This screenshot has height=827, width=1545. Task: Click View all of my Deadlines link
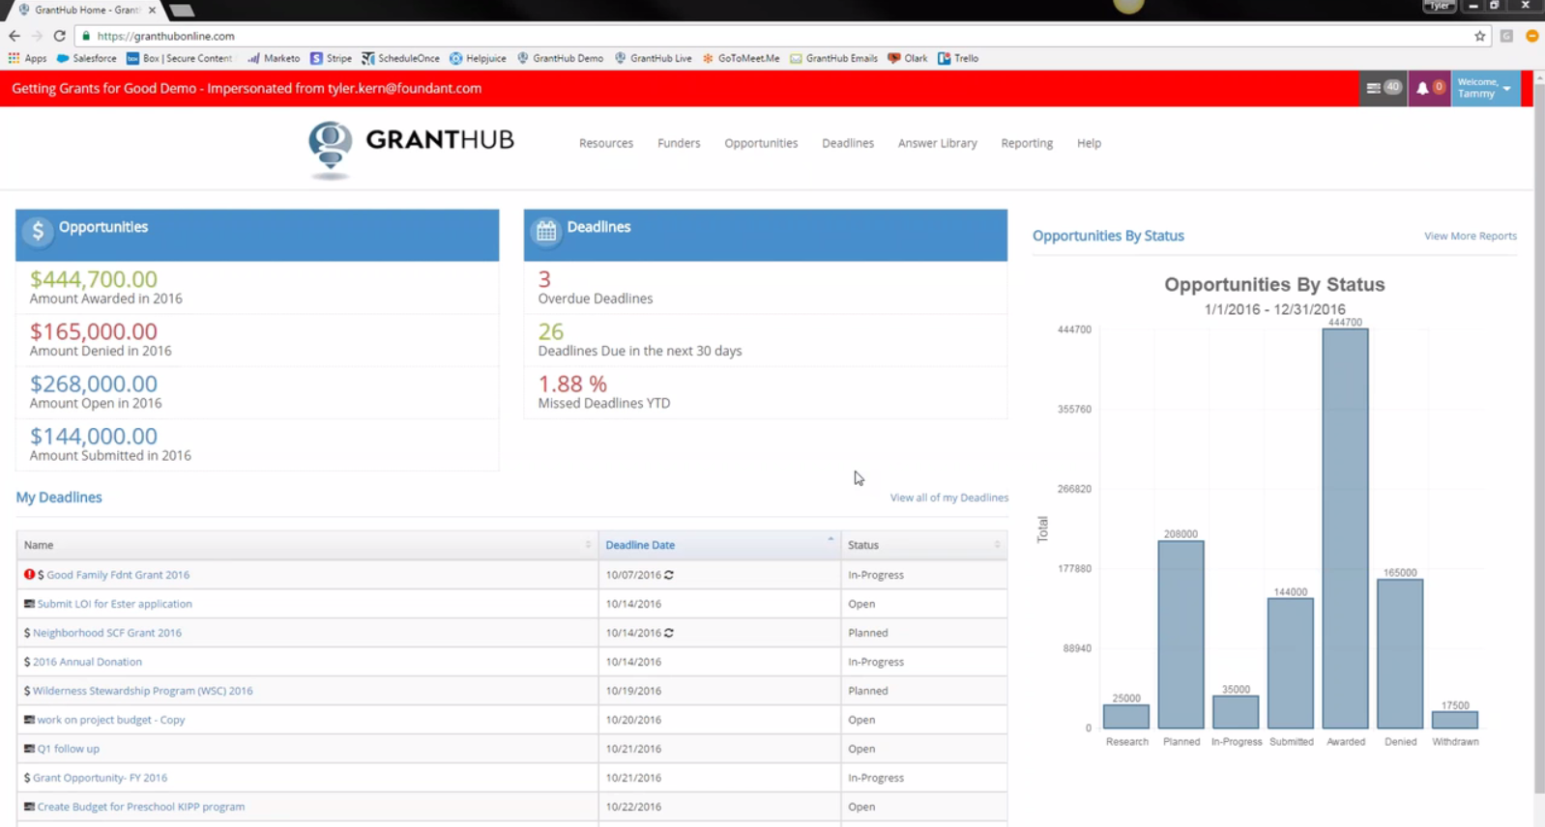(x=948, y=498)
